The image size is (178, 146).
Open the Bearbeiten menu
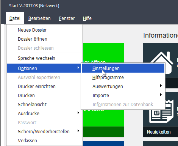(x=39, y=18)
